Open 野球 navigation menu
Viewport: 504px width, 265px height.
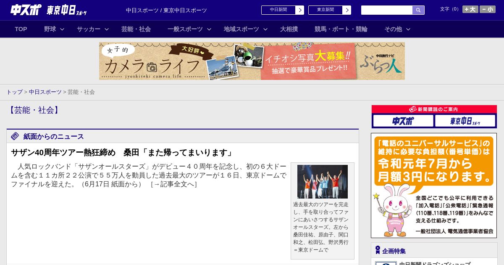(50, 29)
